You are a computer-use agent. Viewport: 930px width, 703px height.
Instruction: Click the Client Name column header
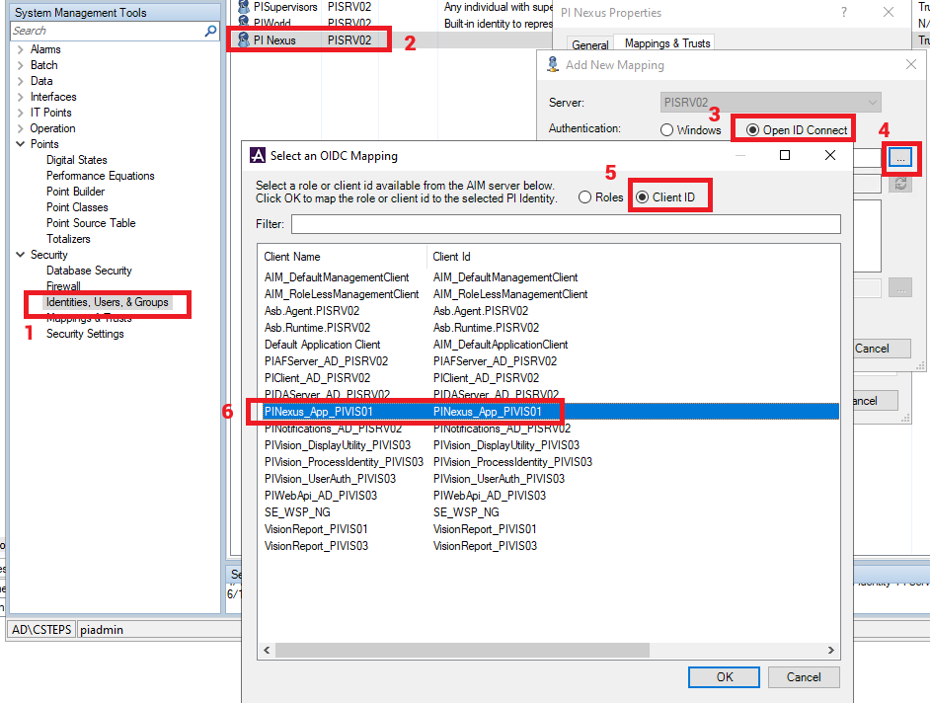coord(292,257)
